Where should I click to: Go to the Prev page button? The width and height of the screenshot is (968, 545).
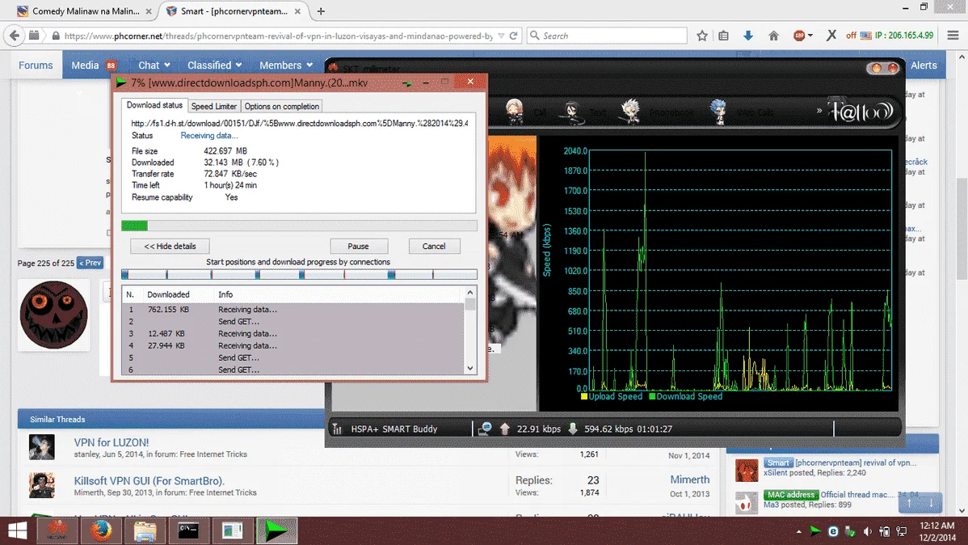[x=90, y=263]
